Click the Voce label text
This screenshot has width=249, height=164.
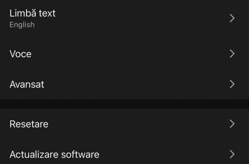[21, 54]
